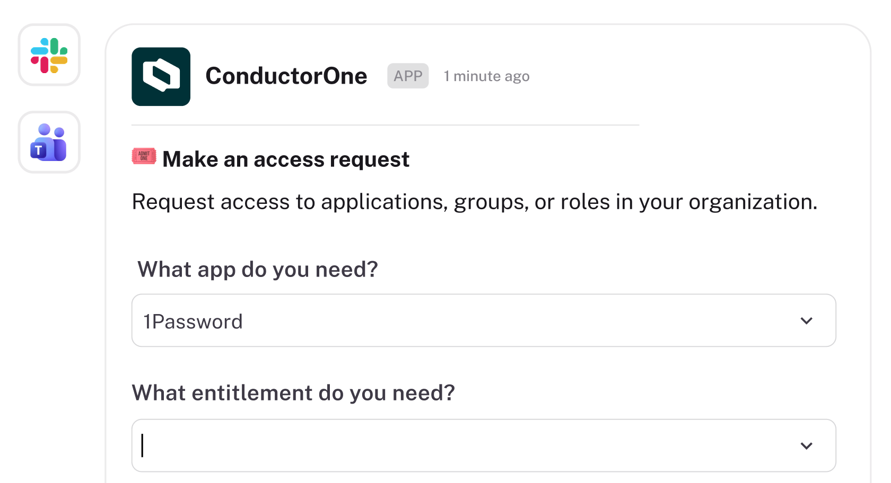The image size is (891, 483).
Task: Click the hexagon logo inside the ConductorOne avatar
Action: tap(162, 76)
